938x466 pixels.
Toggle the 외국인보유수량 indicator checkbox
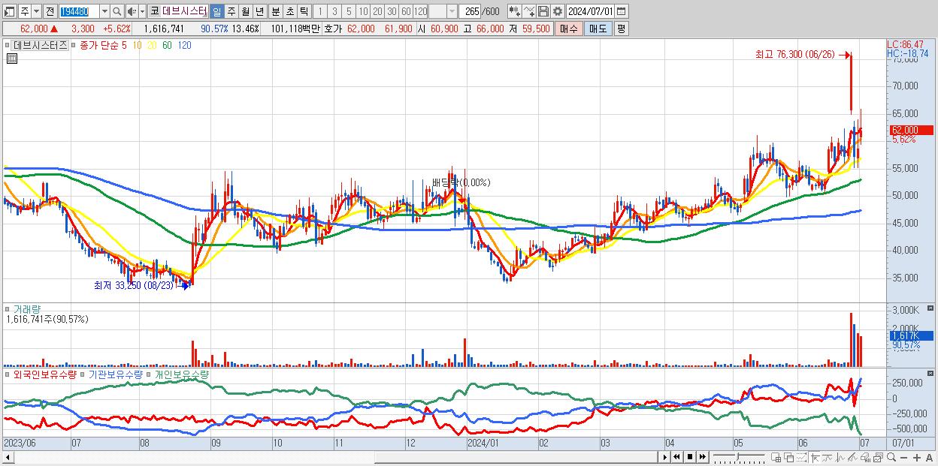click(8, 374)
